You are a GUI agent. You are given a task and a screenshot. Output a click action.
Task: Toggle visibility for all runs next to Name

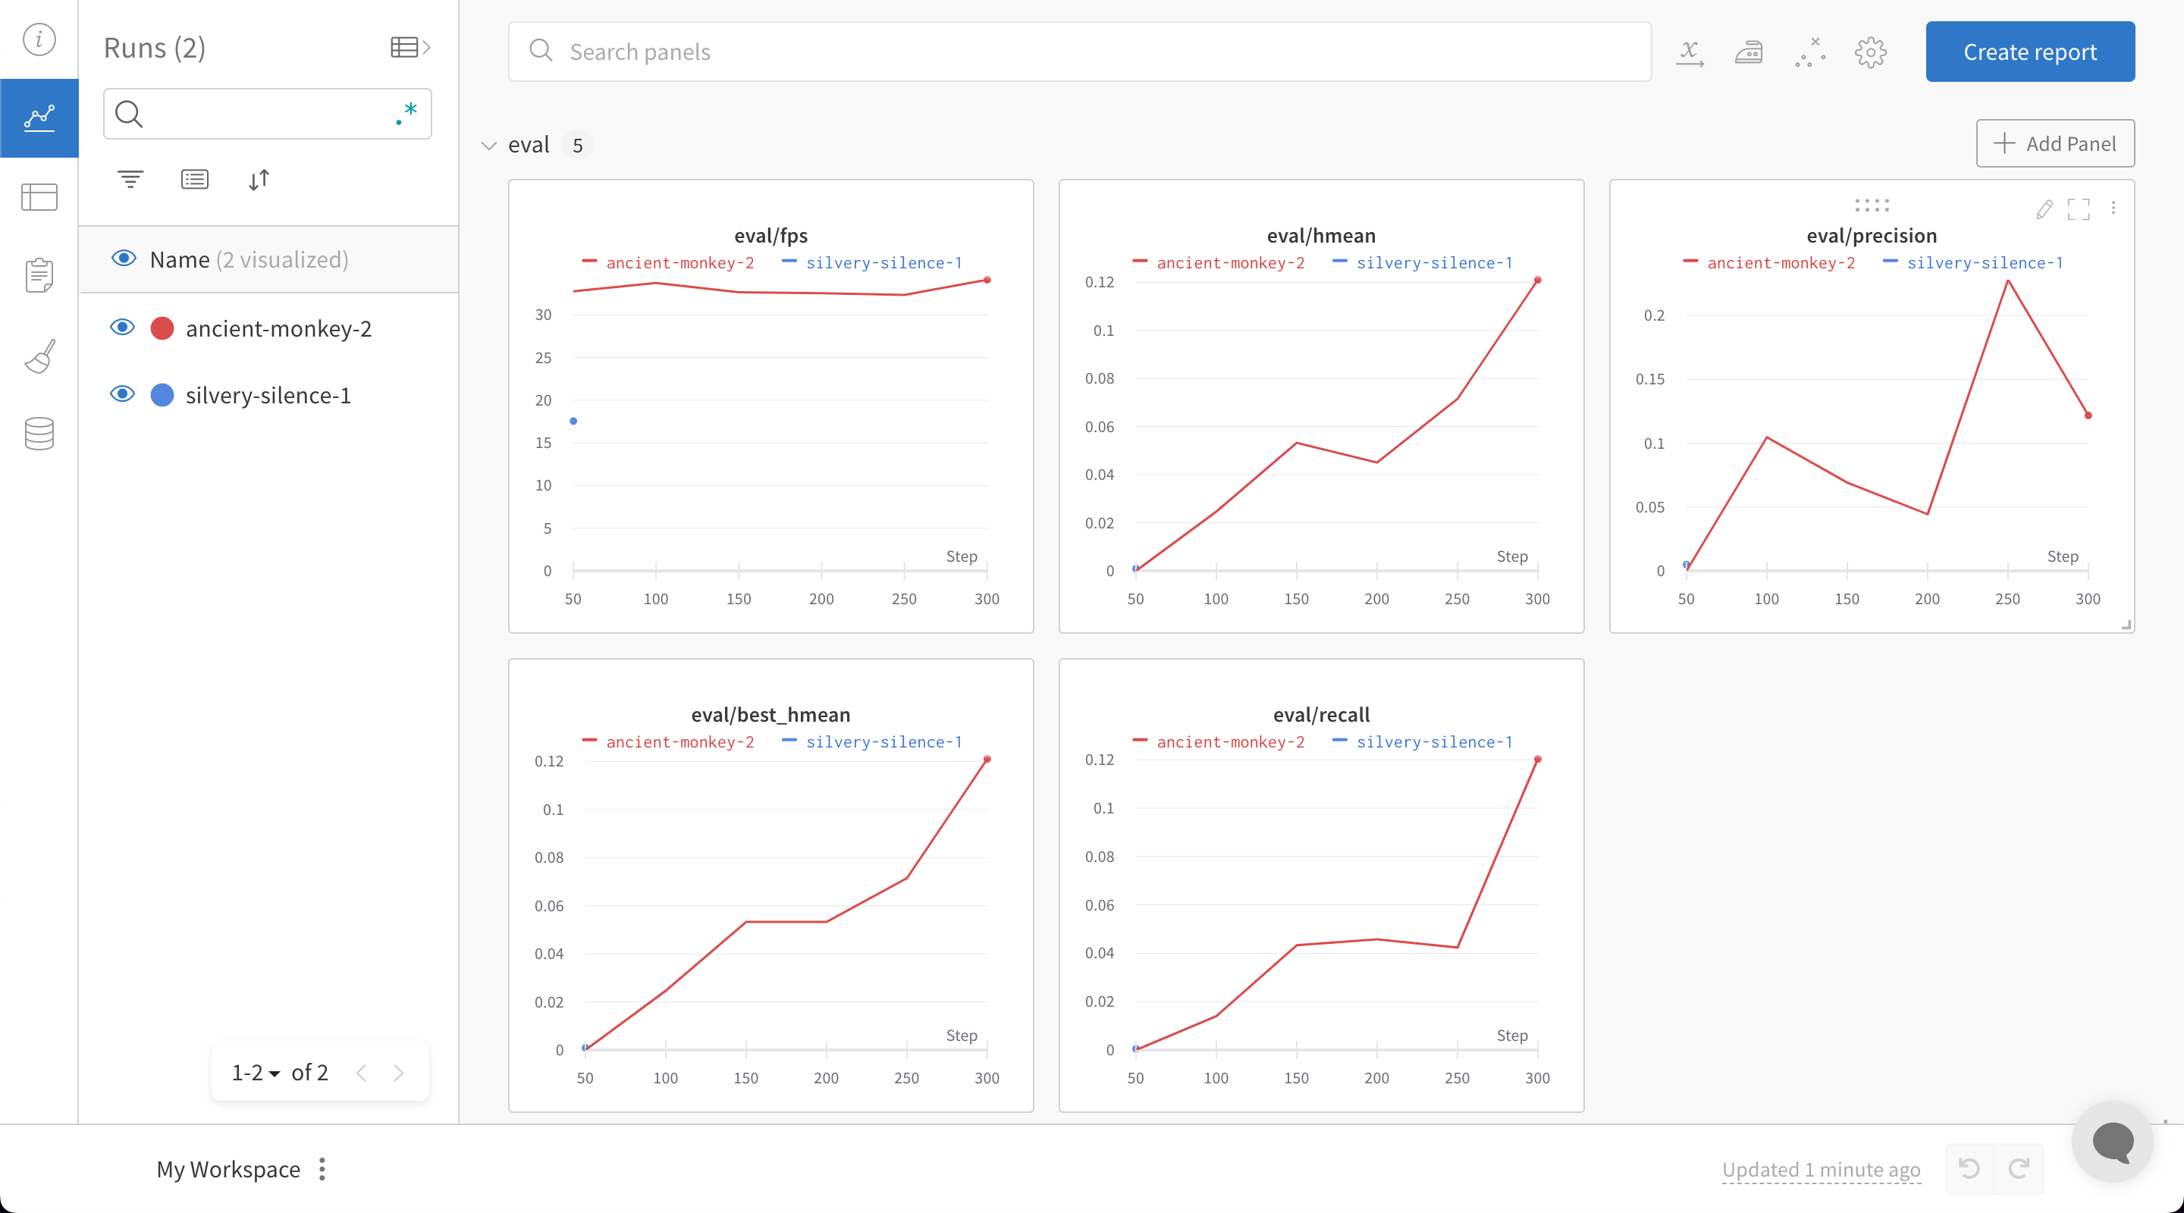(123, 259)
